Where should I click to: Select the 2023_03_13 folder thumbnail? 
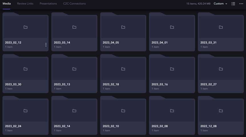[x=74, y=69]
